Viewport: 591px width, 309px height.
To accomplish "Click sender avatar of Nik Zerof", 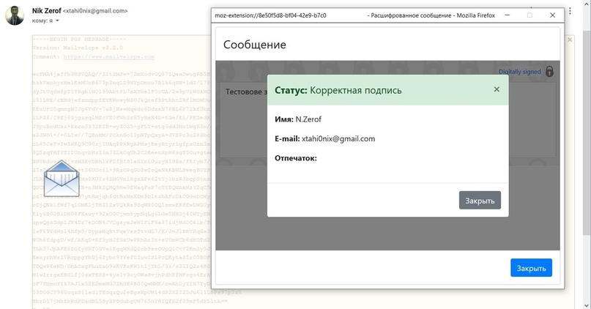I will (x=15, y=15).
